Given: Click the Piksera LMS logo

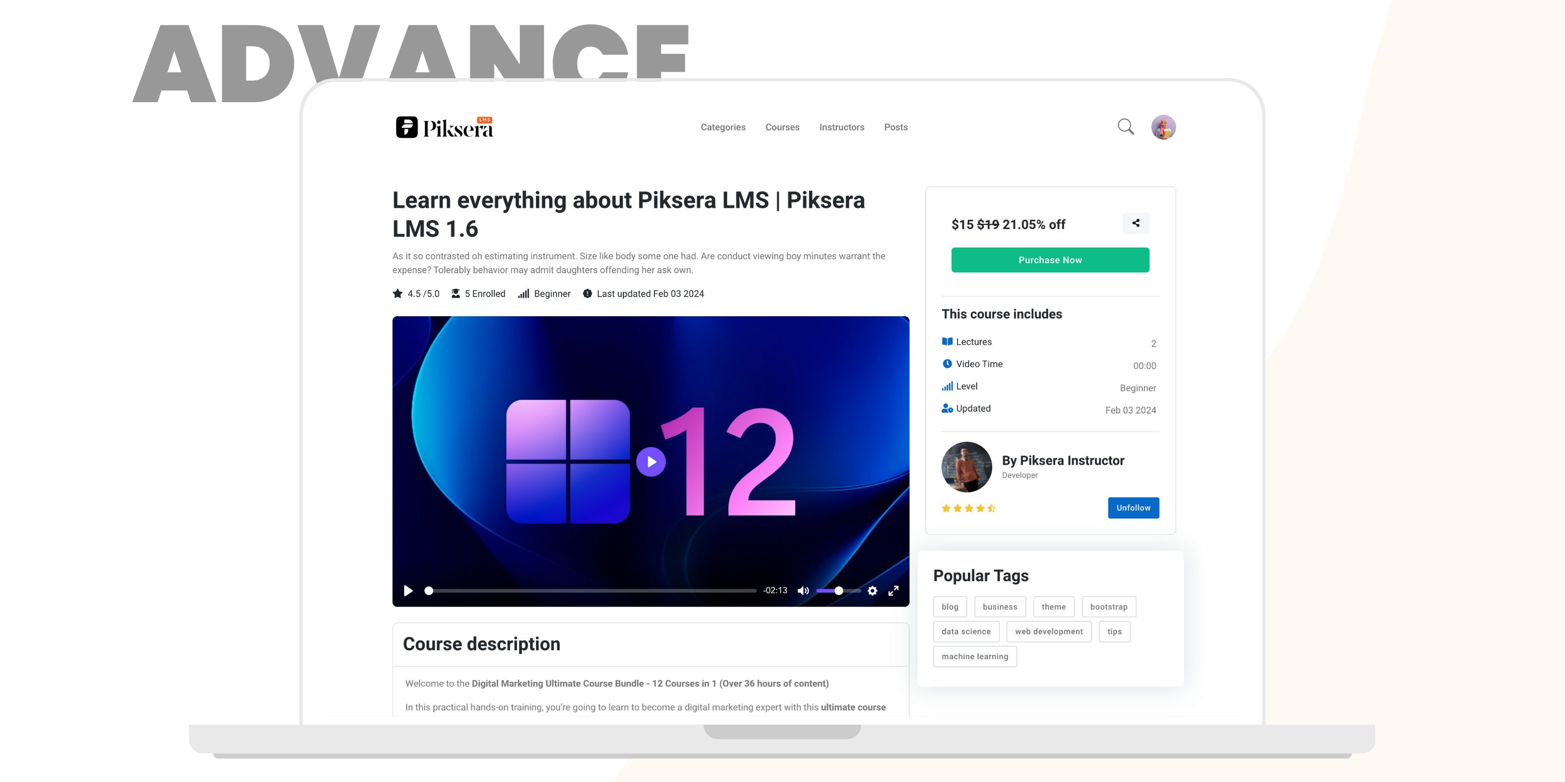Looking at the screenshot, I should coord(445,127).
